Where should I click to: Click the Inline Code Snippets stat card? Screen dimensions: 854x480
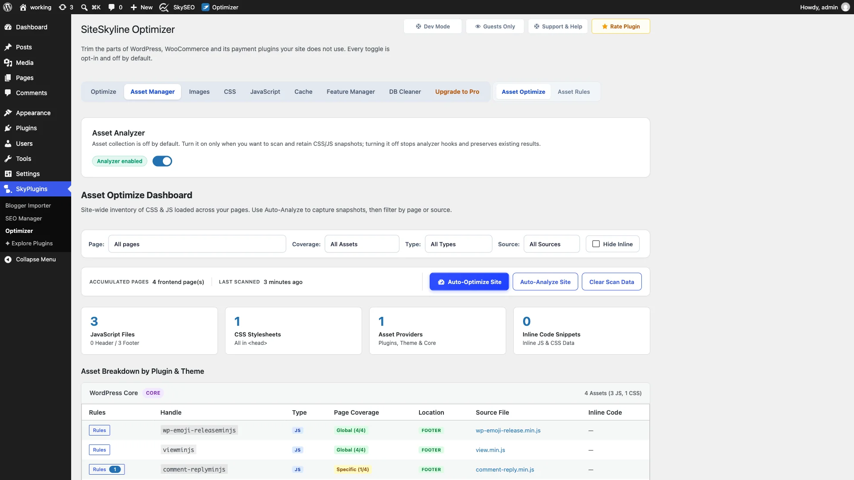pos(582,331)
